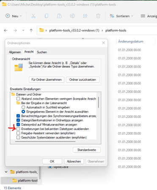157x190 pixels.
Task: Click the horizontal scrollbar in Erweiterte Einstellungen
Action: (x=45, y=141)
